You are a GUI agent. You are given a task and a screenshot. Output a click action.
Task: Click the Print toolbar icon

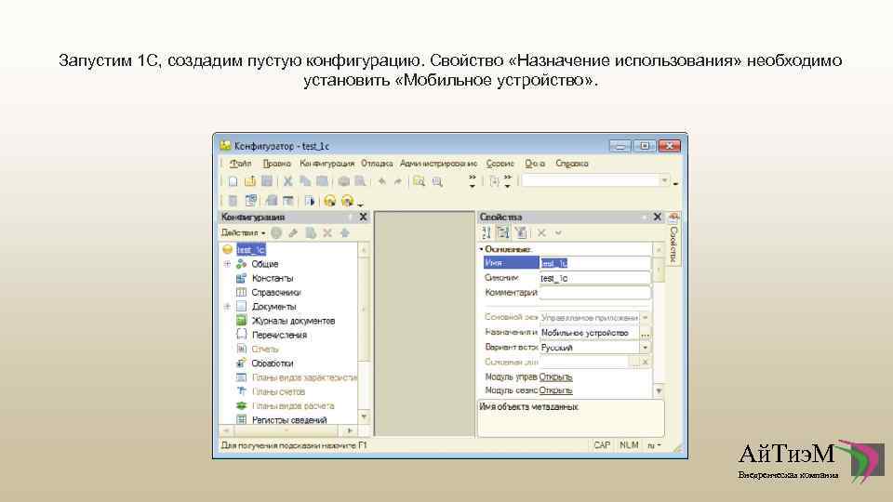[x=343, y=181]
